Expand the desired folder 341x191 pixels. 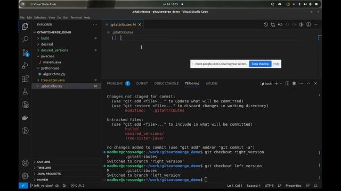[66, 44]
